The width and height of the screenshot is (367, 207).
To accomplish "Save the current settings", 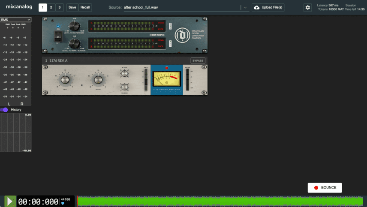I will [x=72, y=7].
